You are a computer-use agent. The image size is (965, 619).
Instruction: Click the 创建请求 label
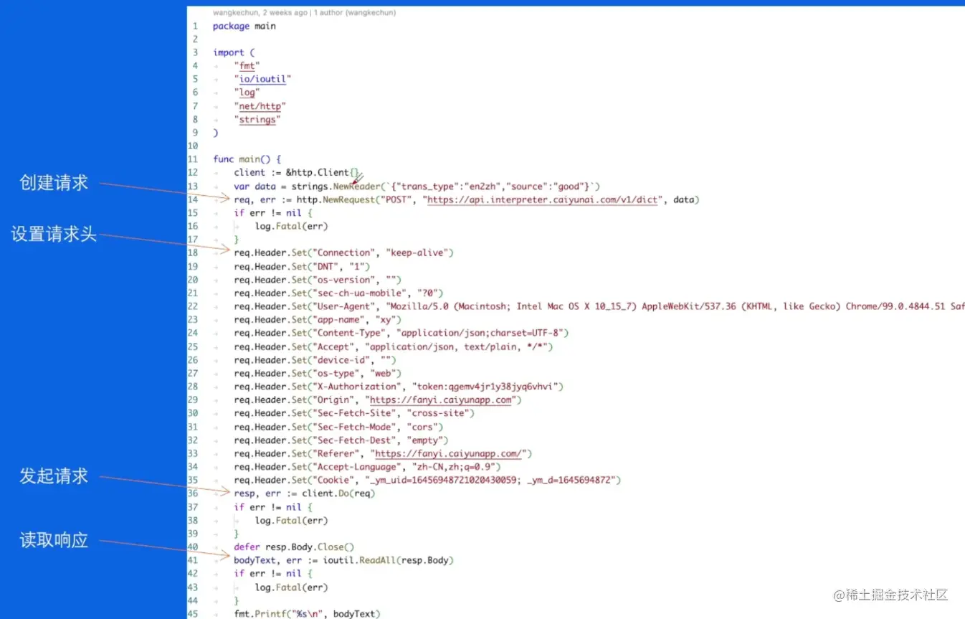point(54,183)
